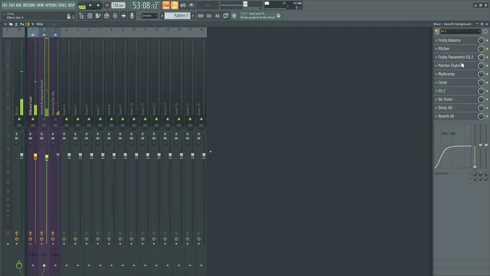490x276 pixels.
Task: Click the Master track volume fader
Action: [21, 156]
